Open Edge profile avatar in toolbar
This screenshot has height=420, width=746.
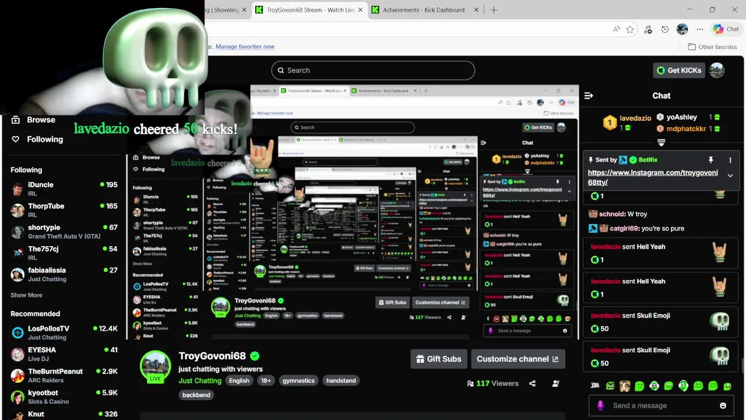(x=682, y=29)
